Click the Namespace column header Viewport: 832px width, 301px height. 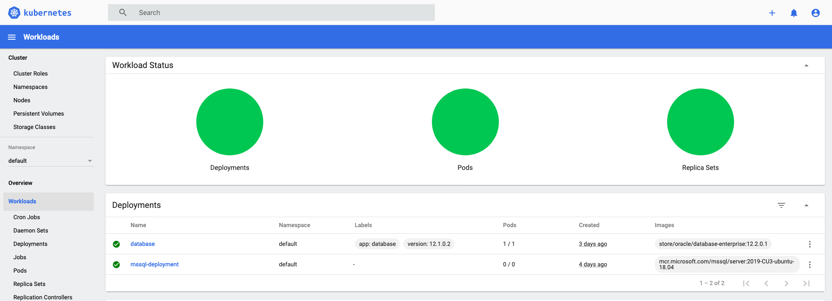(x=295, y=225)
